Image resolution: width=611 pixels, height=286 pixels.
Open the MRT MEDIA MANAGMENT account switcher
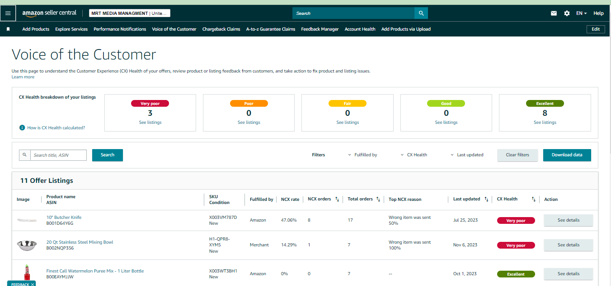click(x=130, y=13)
